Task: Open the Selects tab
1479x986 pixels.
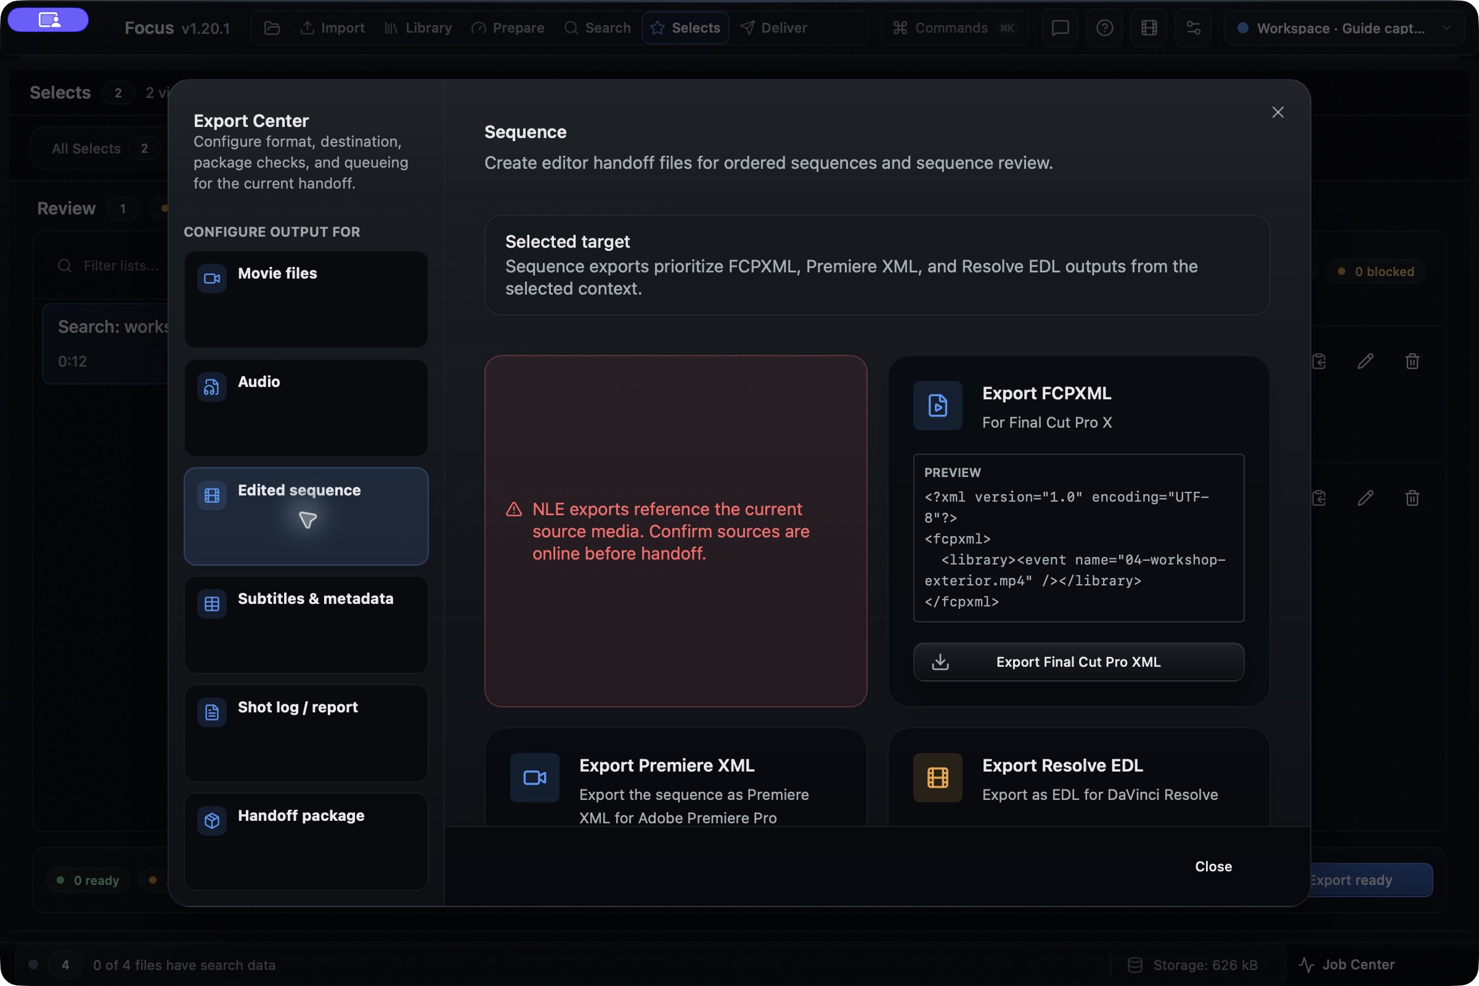Action: pyautogui.click(x=685, y=28)
